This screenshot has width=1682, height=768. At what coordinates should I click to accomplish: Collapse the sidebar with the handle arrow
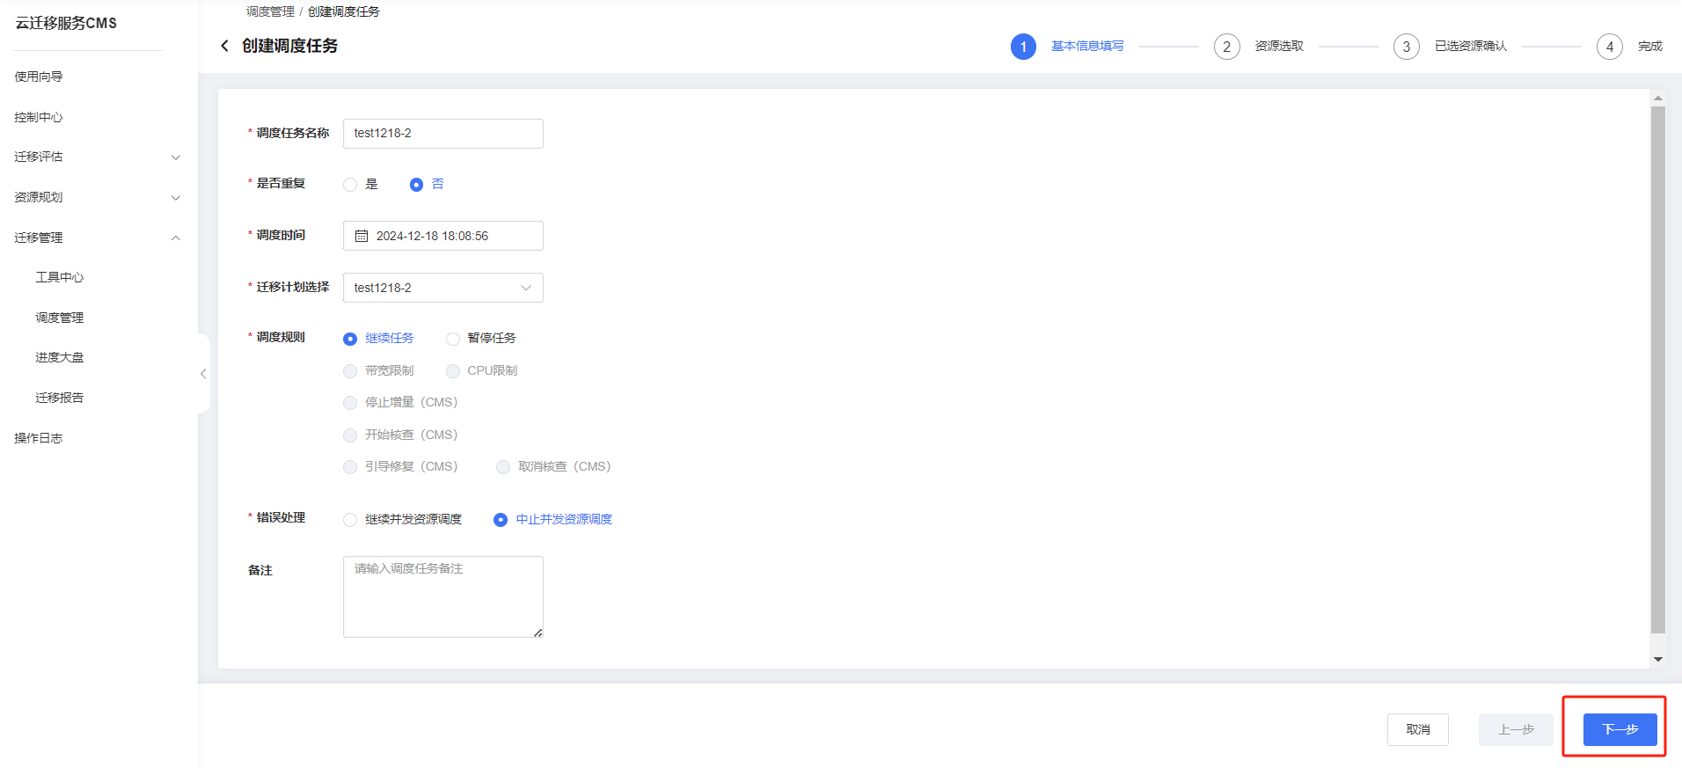(203, 374)
